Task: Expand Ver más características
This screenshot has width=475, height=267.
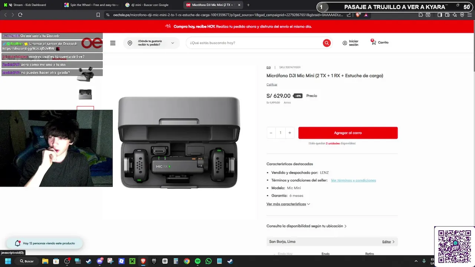Action: pos(288,204)
